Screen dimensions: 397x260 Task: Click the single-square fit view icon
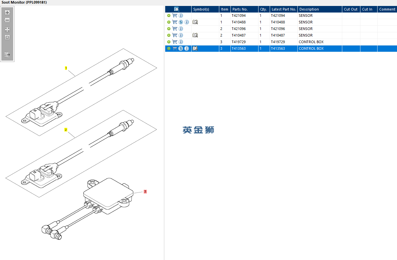tap(7, 37)
